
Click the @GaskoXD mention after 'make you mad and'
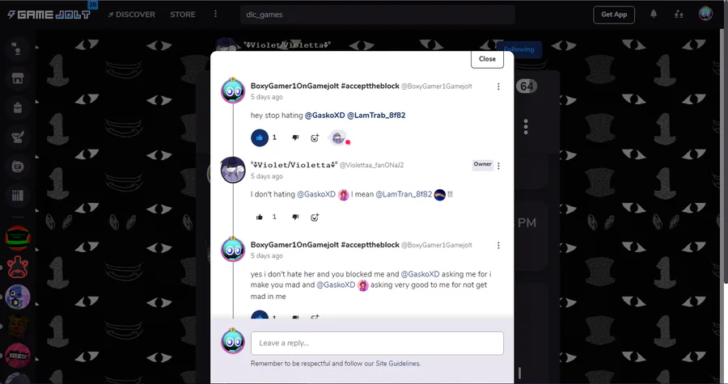pyautogui.click(x=336, y=285)
